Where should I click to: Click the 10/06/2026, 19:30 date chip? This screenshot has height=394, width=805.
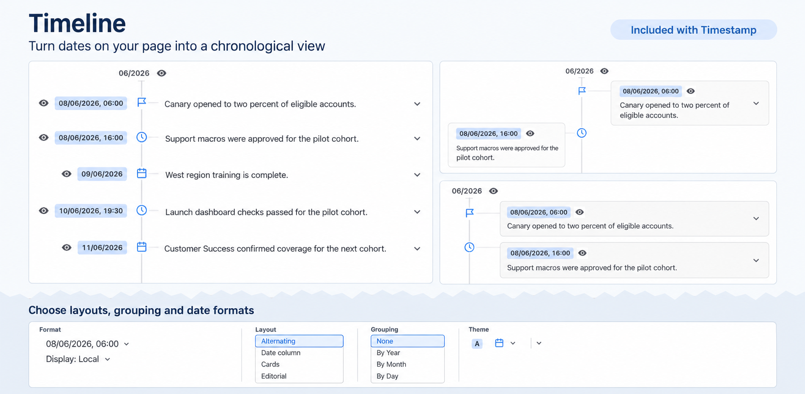tap(91, 211)
